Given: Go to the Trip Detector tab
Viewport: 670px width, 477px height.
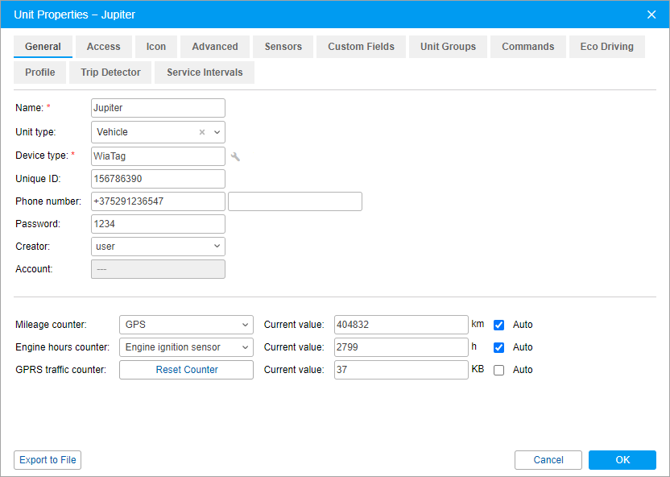Looking at the screenshot, I should (110, 73).
